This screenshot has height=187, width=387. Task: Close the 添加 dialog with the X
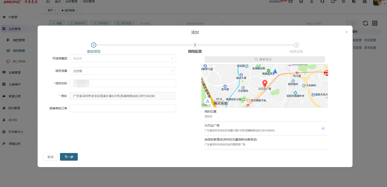[346, 32]
